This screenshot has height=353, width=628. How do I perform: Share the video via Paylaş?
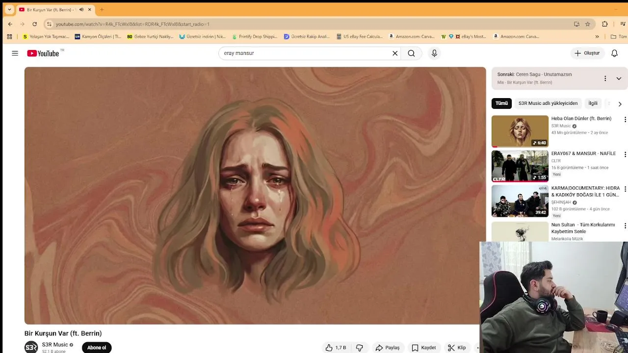pyautogui.click(x=388, y=348)
